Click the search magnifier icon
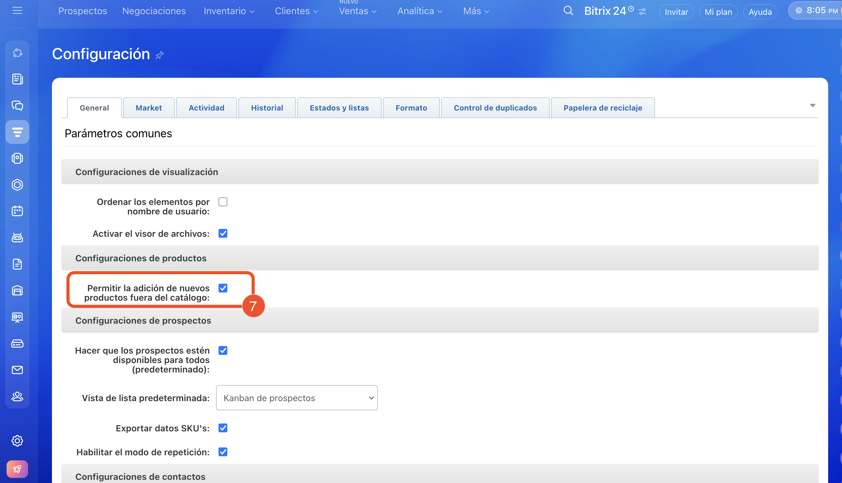Image resolution: width=842 pixels, height=483 pixels. click(568, 11)
